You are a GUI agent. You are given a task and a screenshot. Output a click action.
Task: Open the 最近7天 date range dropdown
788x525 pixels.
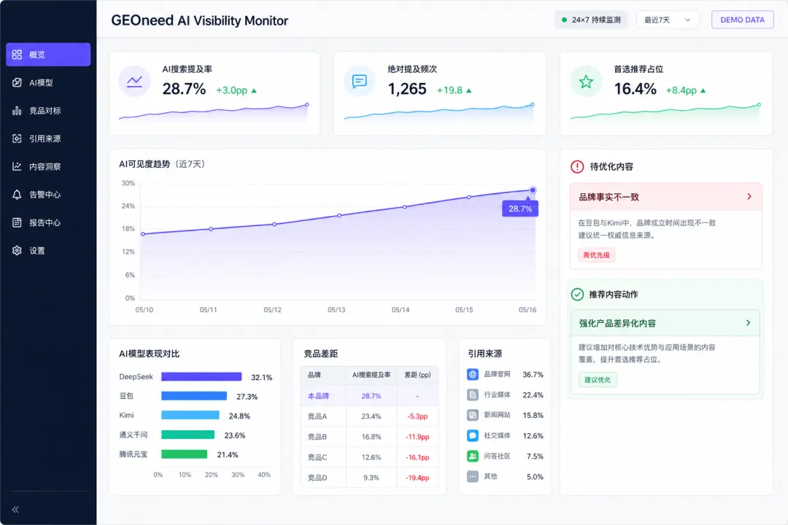667,20
